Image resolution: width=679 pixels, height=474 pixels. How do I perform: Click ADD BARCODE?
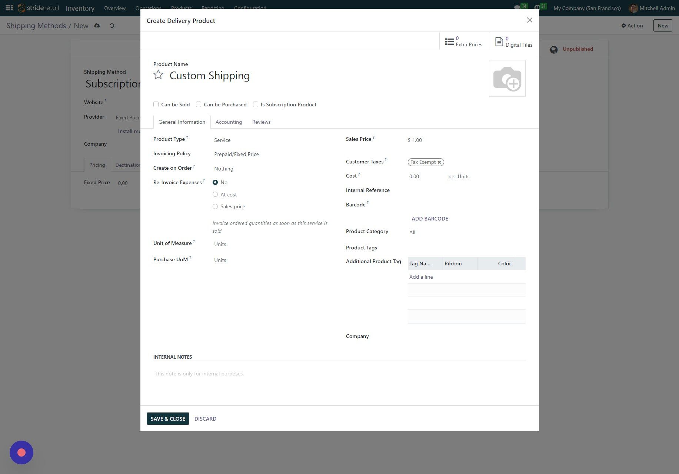[429, 218]
